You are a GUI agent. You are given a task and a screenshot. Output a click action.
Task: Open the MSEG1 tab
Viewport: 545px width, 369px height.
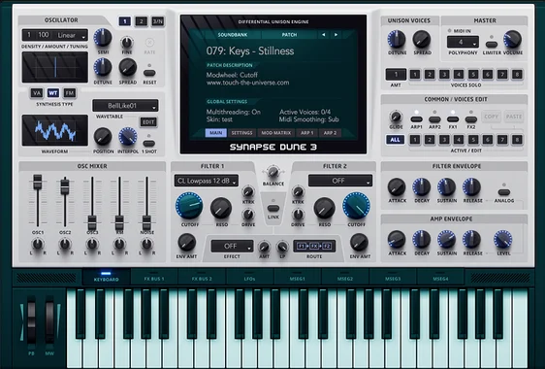pyautogui.click(x=297, y=277)
